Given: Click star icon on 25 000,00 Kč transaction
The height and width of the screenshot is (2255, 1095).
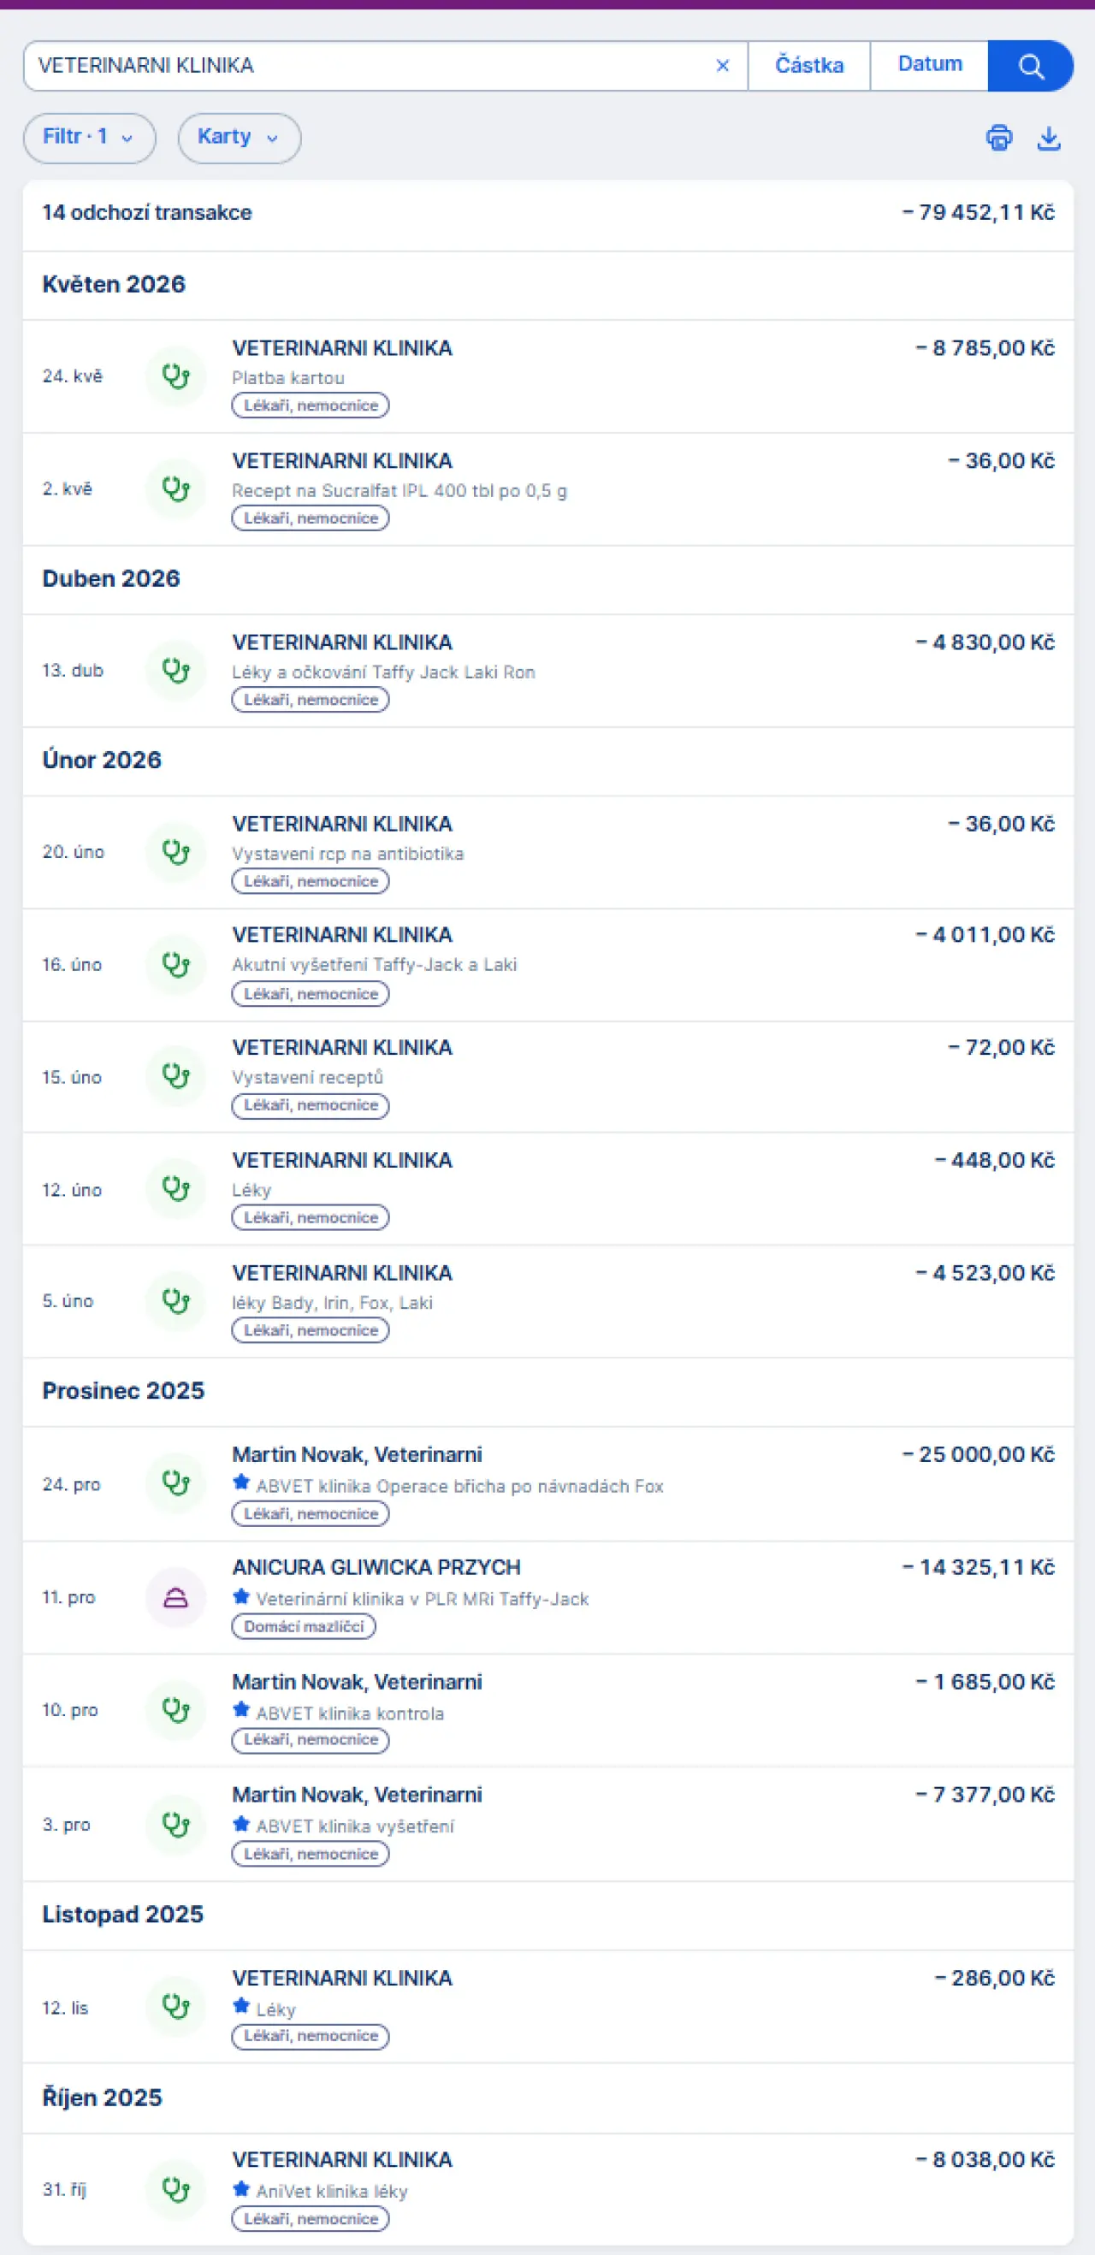Looking at the screenshot, I should click(241, 1483).
